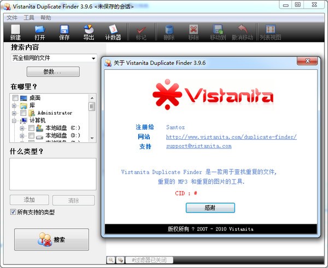Expand the 本地磁盘 (C:) node
This screenshot has height=268, width=328.
coord(22,128)
